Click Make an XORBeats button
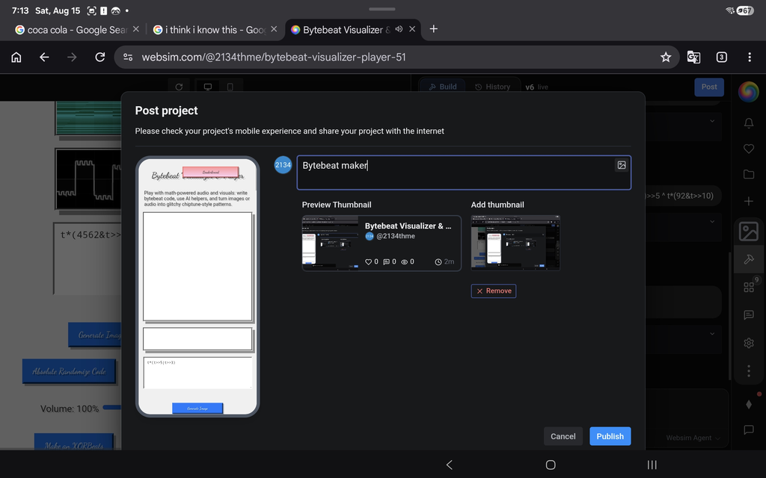 (74, 441)
